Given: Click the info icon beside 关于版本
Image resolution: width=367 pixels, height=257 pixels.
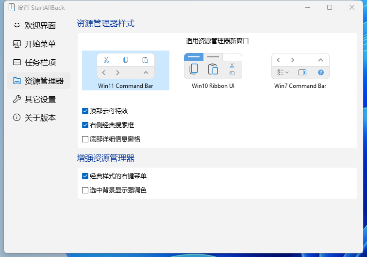Looking at the screenshot, I should click(17, 118).
